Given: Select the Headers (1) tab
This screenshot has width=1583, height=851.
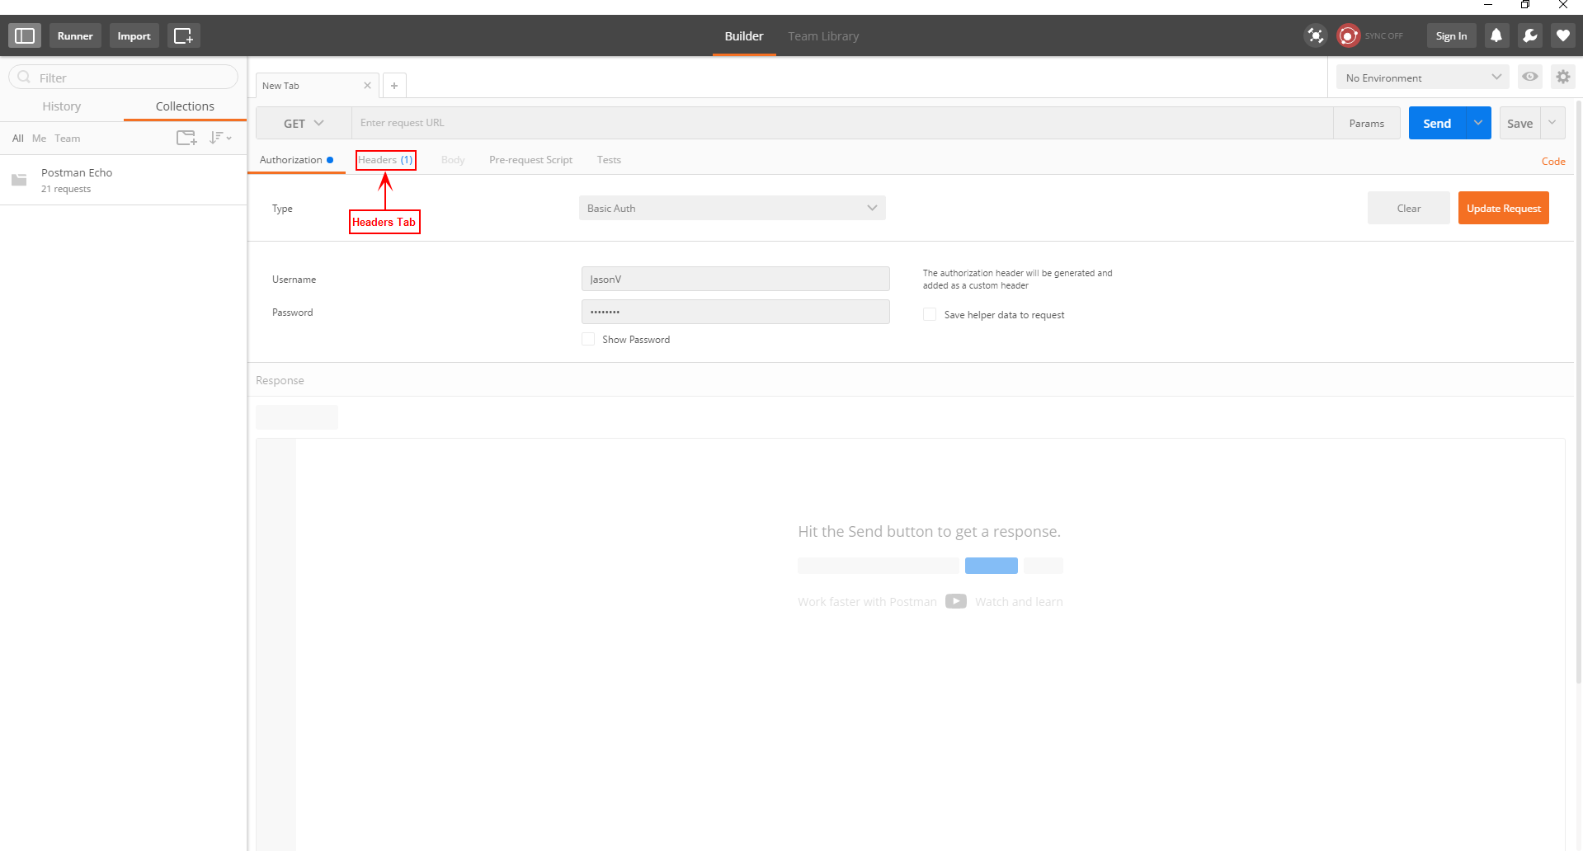Looking at the screenshot, I should click(x=385, y=160).
